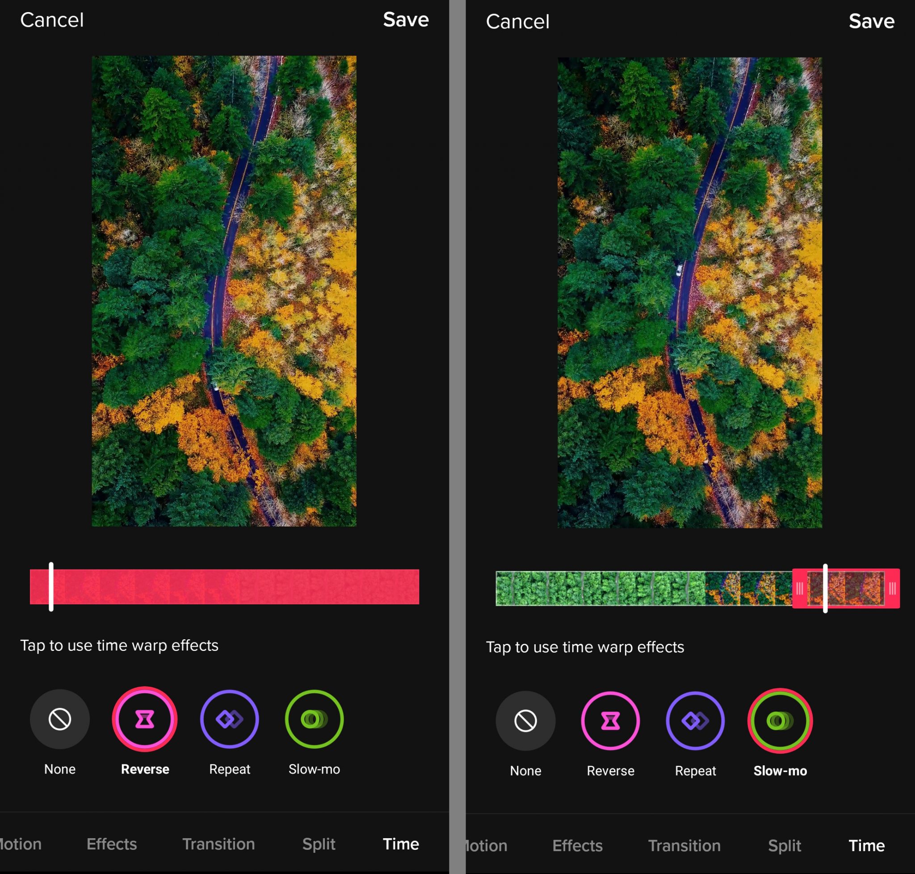Tap Save in the left screen
Viewport: 915px width, 874px height.
click(x=406, y=20)
